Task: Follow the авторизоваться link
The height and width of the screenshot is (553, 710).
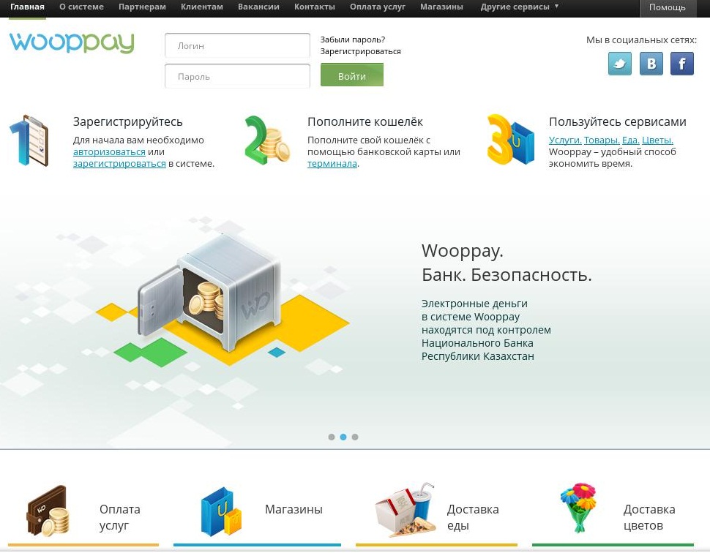Action: (x=109, y=152)
